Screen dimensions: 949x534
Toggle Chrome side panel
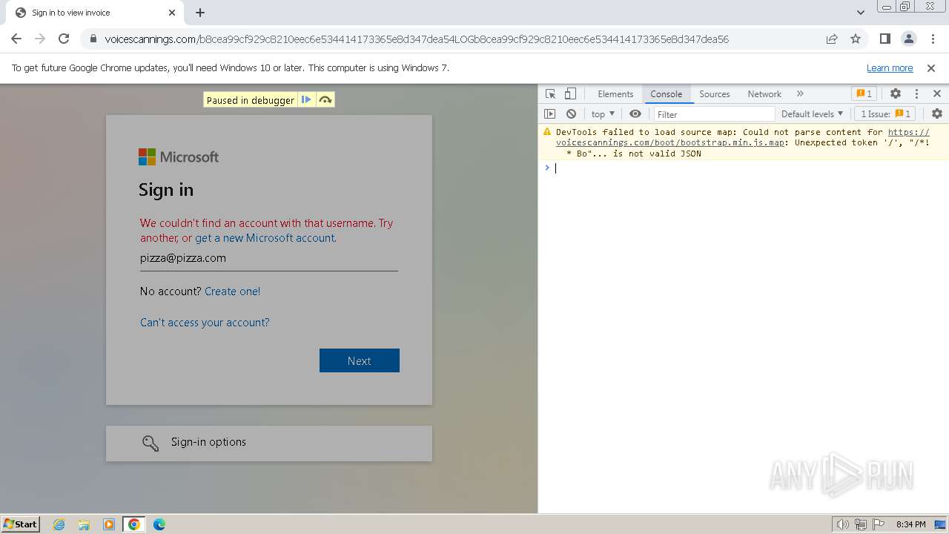884,39
